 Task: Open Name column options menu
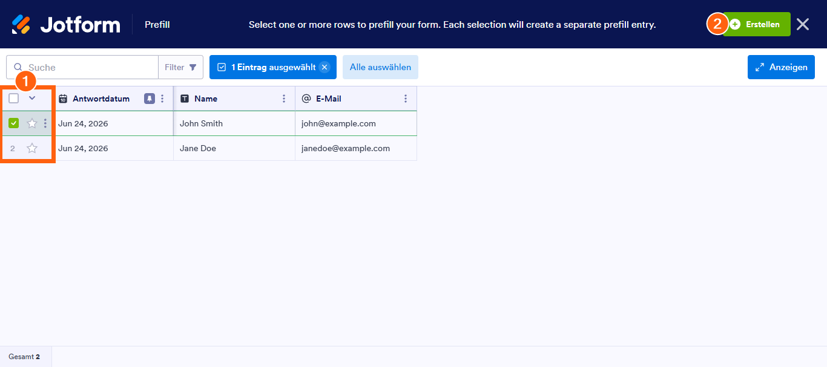coord(284,99)
